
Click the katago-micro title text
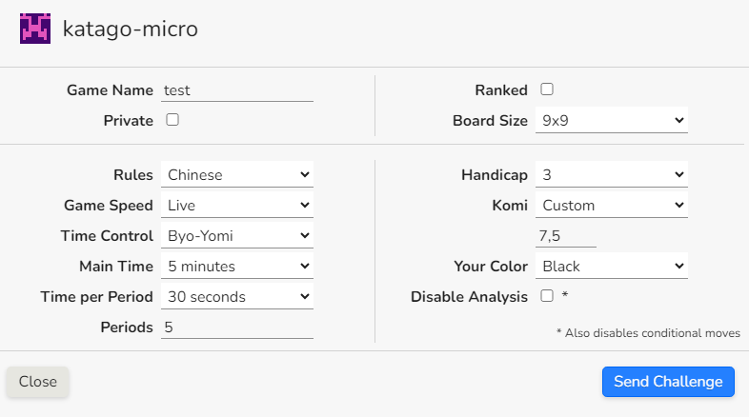[131, 30]
